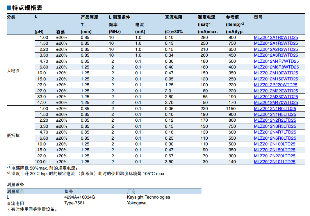Open the MLZ2012N150LTD25 link
This screenshot has width=310, height=216.
click(x=275, y=150)
